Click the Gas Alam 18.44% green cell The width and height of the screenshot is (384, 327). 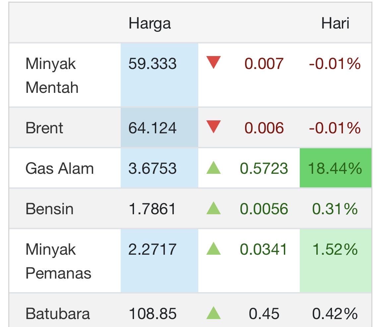[335, 168]
